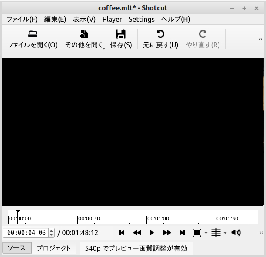This screenshot has height=257, width=266.
Task: Switch to the プロジェクト tab
Action: click(53, 248)
